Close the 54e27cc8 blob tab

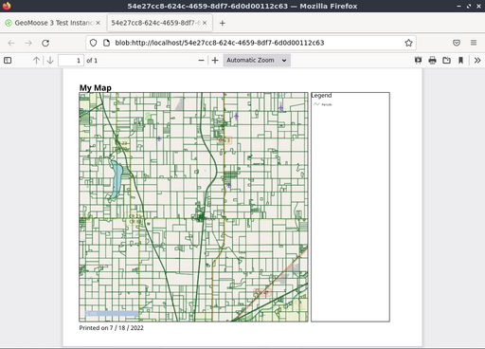click(x=205, y=23)
